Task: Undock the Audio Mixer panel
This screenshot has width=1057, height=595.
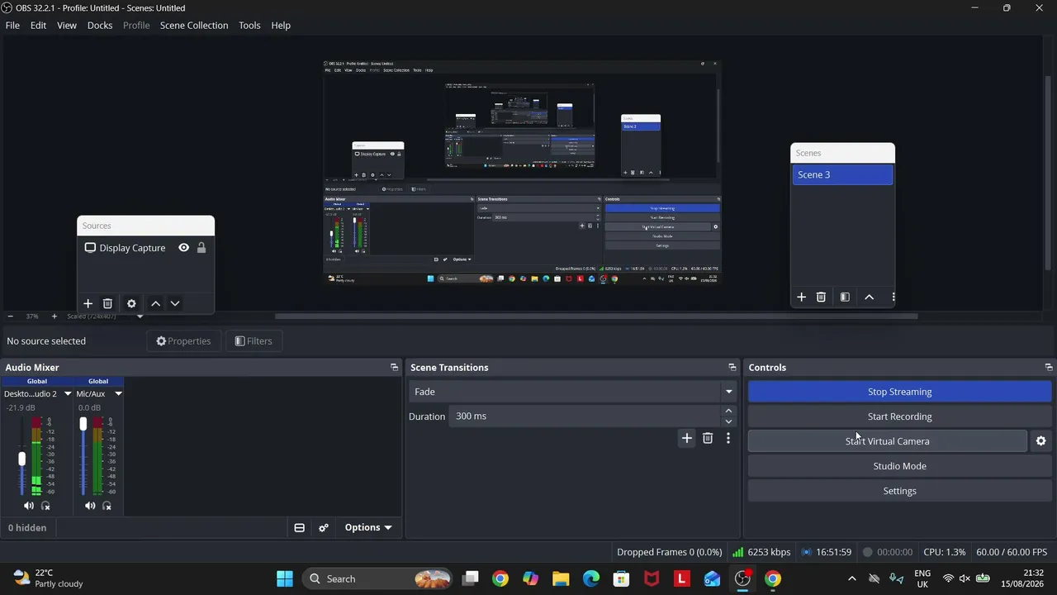Action: click(394, 367)
